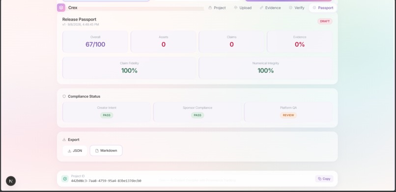The image size is (396, 192).
Task: Click the Sponsor Compliance PASS badge
Action: (x=198, y=115)
